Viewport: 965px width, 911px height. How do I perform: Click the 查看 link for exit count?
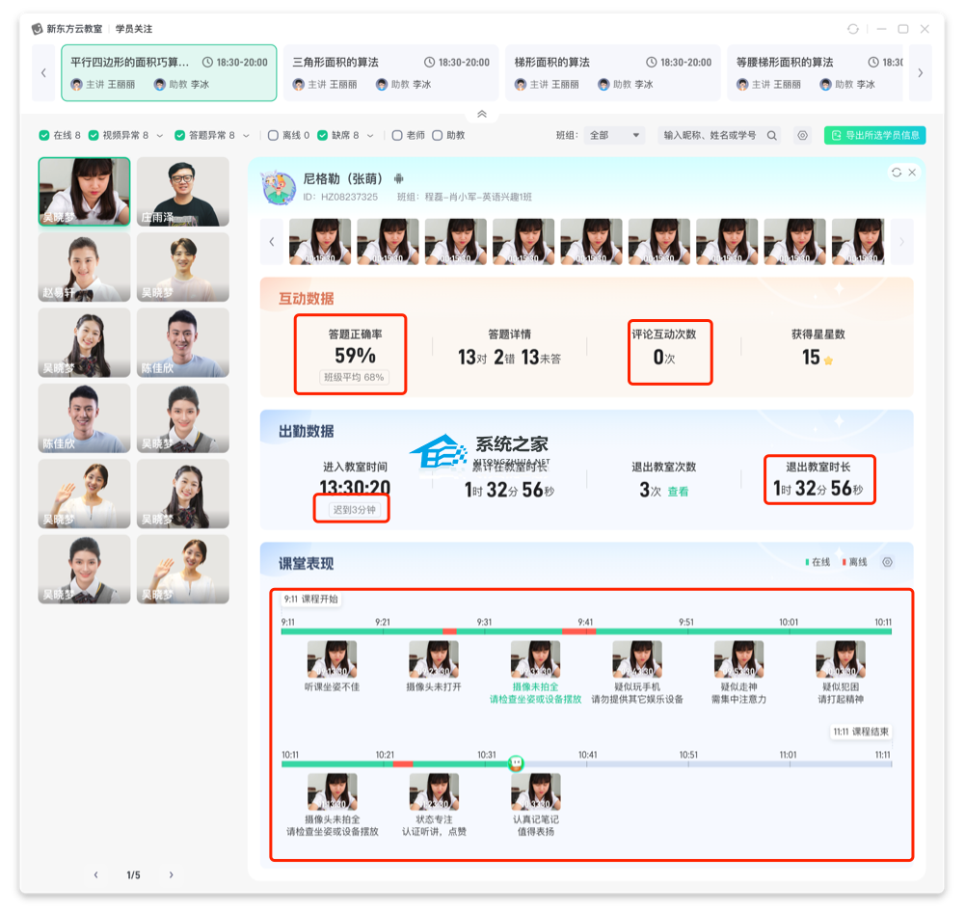pyautogui.click(x=679, y=492)
